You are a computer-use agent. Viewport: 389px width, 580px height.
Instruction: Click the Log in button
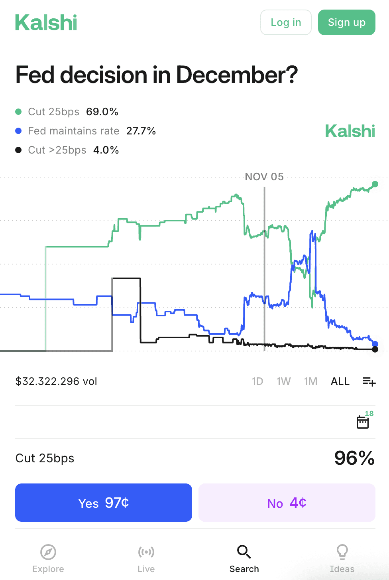point(285,22)
